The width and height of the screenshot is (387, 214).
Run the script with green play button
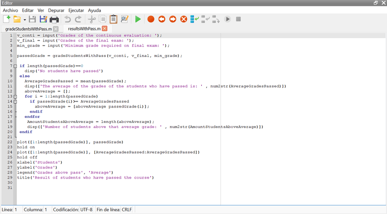[137, 19]
